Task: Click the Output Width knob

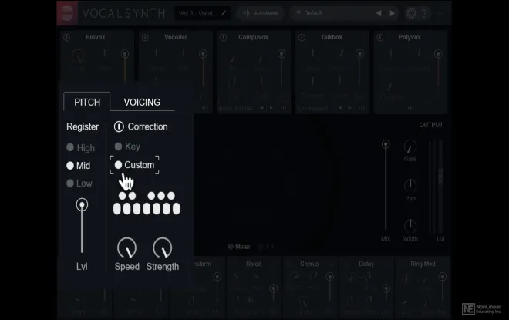Action: point(410,226)
